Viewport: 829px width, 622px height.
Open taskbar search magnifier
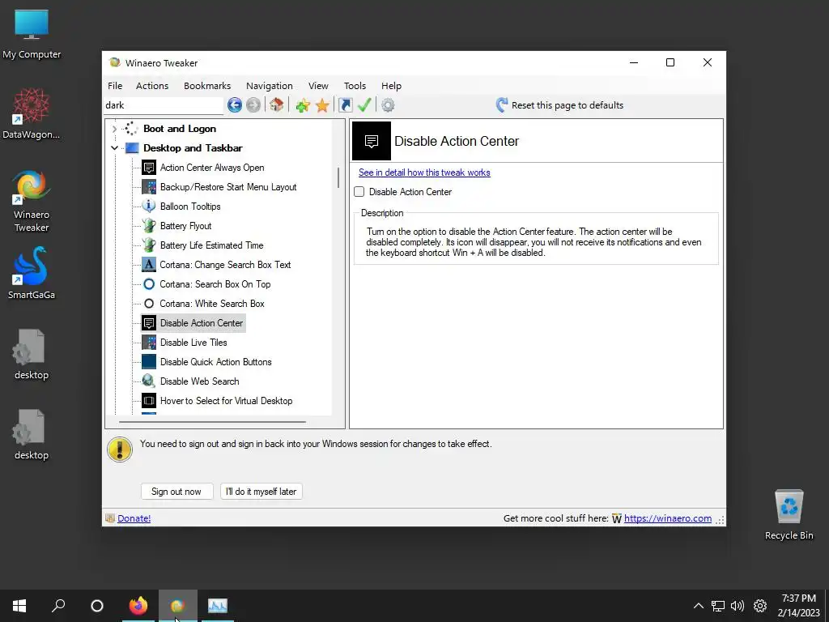point(58,606)
